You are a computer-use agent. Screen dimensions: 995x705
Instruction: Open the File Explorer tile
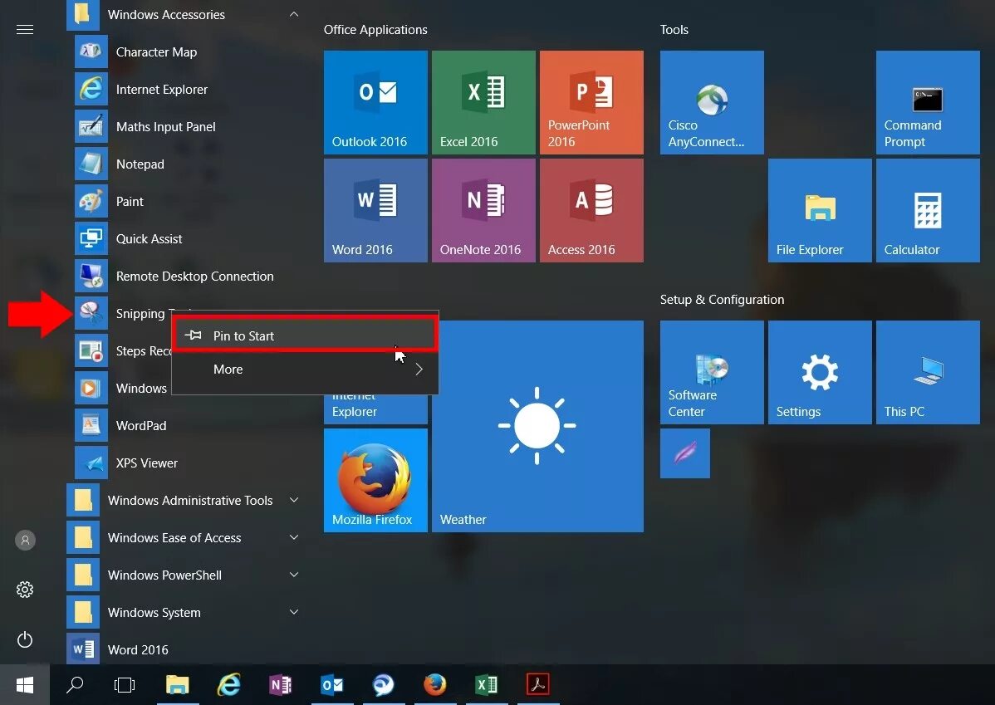820,210
